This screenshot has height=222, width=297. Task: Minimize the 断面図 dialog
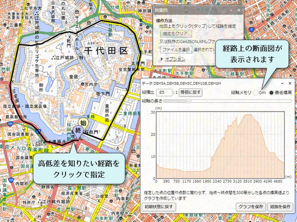coord(231,10)
